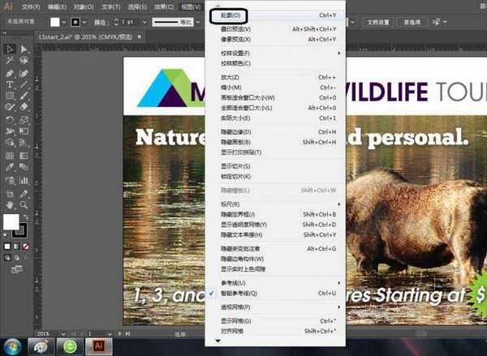This screenshot has height=356, width=487.
Task: Click the 文档设置 document setup button
Action: click(x=378, y=23)
